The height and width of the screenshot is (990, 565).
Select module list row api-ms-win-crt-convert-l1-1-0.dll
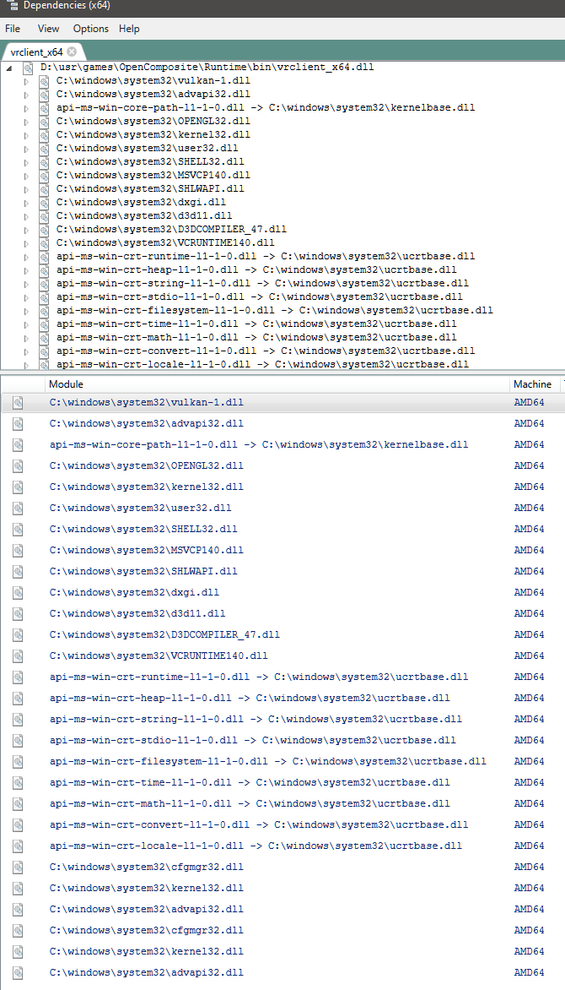(282, 824)
